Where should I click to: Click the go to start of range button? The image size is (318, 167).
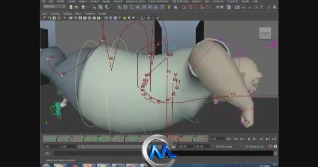tap(229, 139)
